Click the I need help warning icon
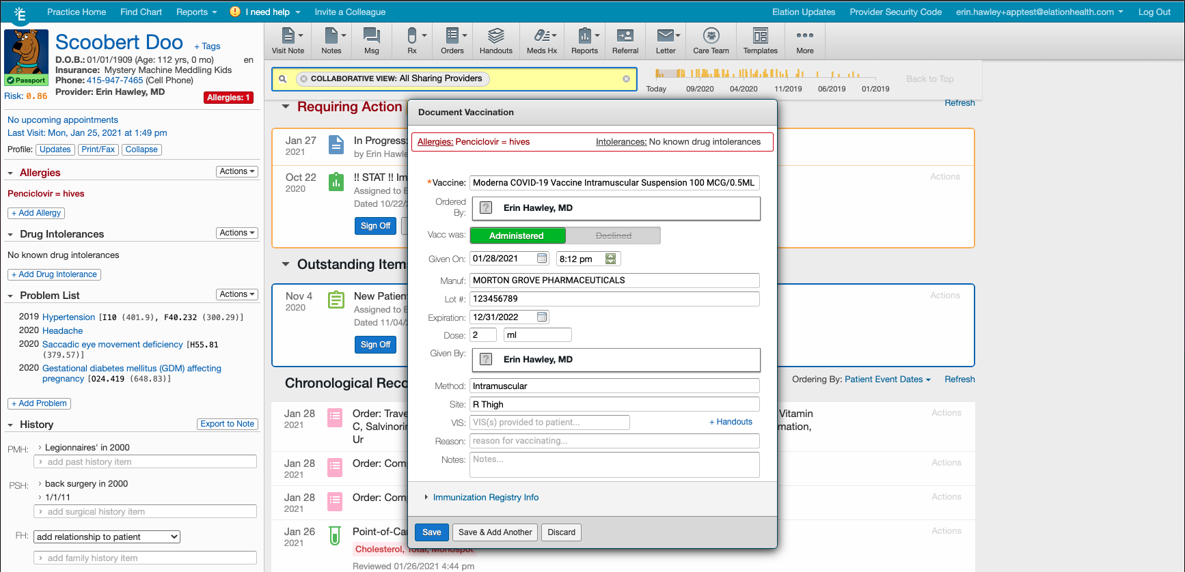Image resolution: width=1185 pixels, height=572 pixels. [235, 12]
